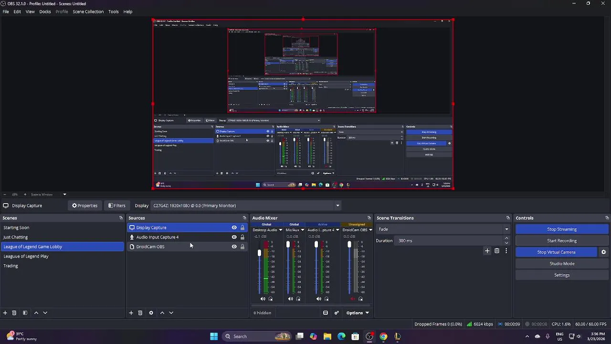611x344 pixels.
Task: Move selected source up
Action: [162, 312]
